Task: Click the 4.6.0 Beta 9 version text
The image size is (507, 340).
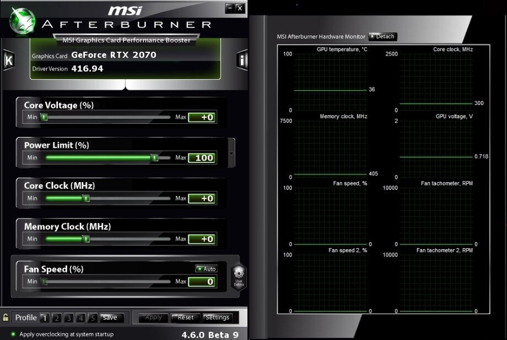Action: coord(210,335)
